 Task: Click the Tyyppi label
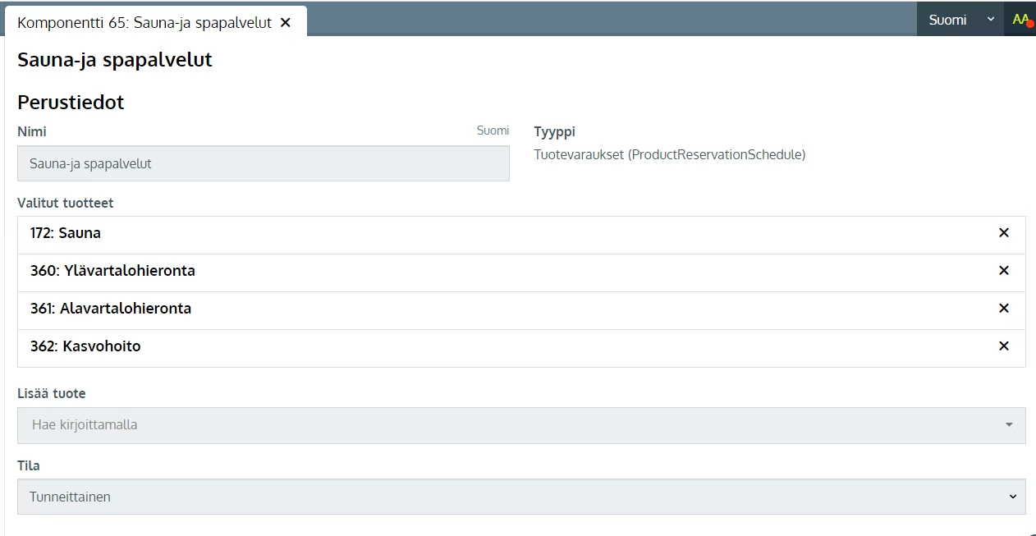click(555, 131)
